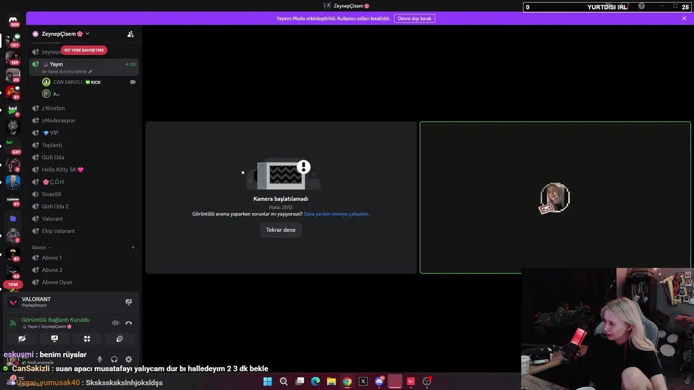Open the help icon in title bar
This screenshot has width=694, height=390.
click(x=641, y=6)
